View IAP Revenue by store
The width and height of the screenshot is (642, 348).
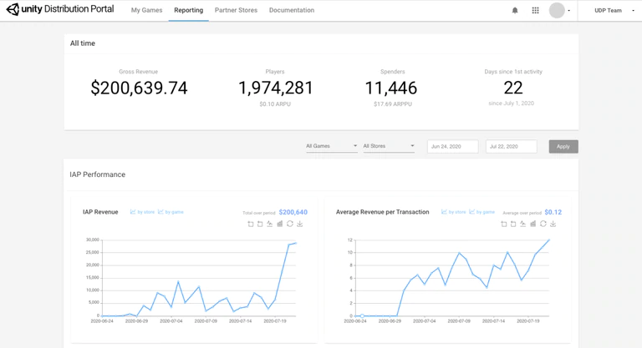pyautogui.click(x=142, y=212)
